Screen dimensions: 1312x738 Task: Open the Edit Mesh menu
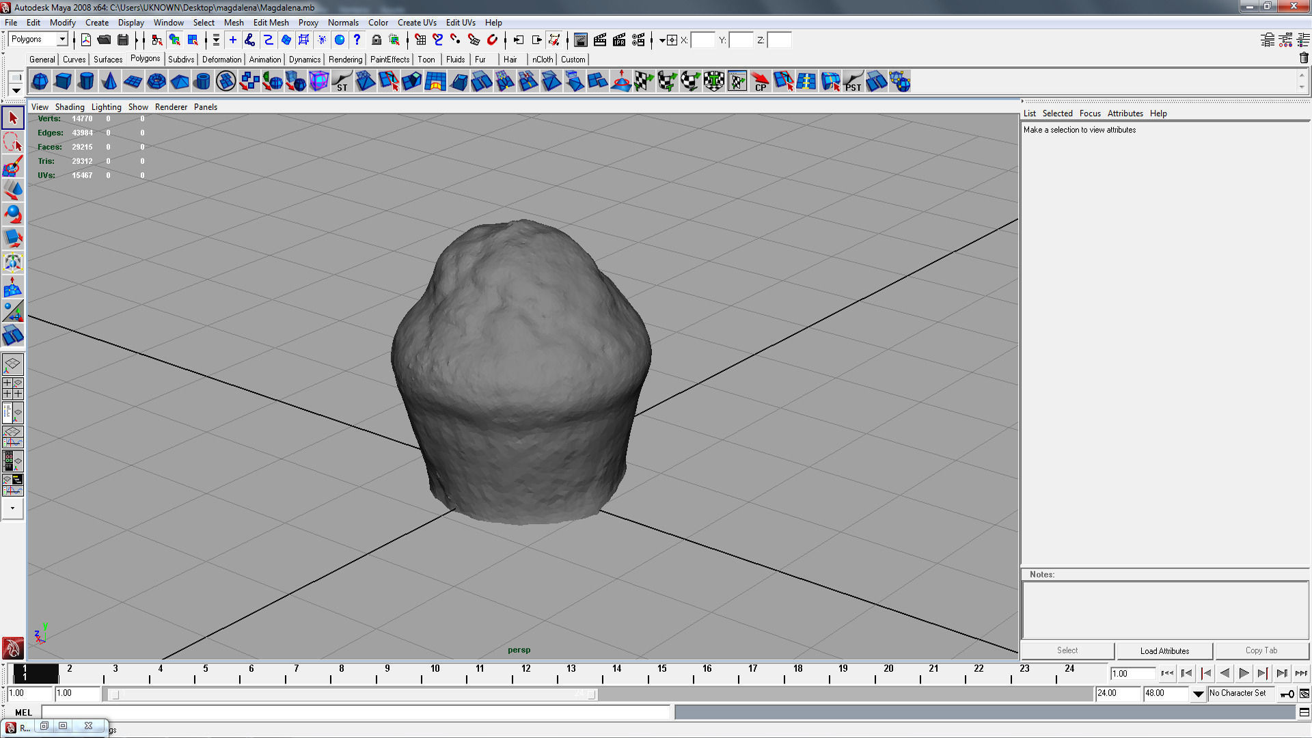tap(271, 23)
